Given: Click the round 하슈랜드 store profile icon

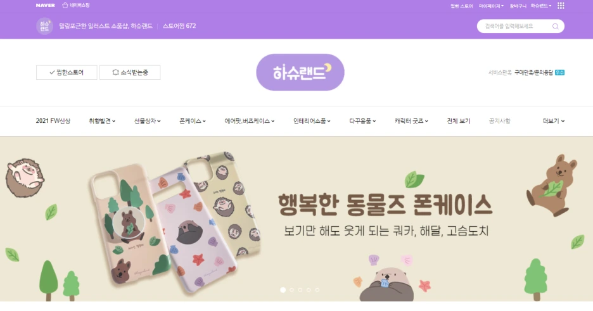Looking at the screenshot, I should (44, 26).
